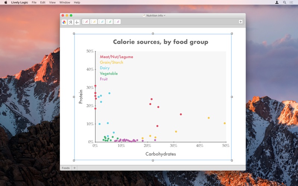The height and width of the screenshot is (186, 298).
Task: Click the 50% label on Carbohydrates axis
Action: pos(226,145)
